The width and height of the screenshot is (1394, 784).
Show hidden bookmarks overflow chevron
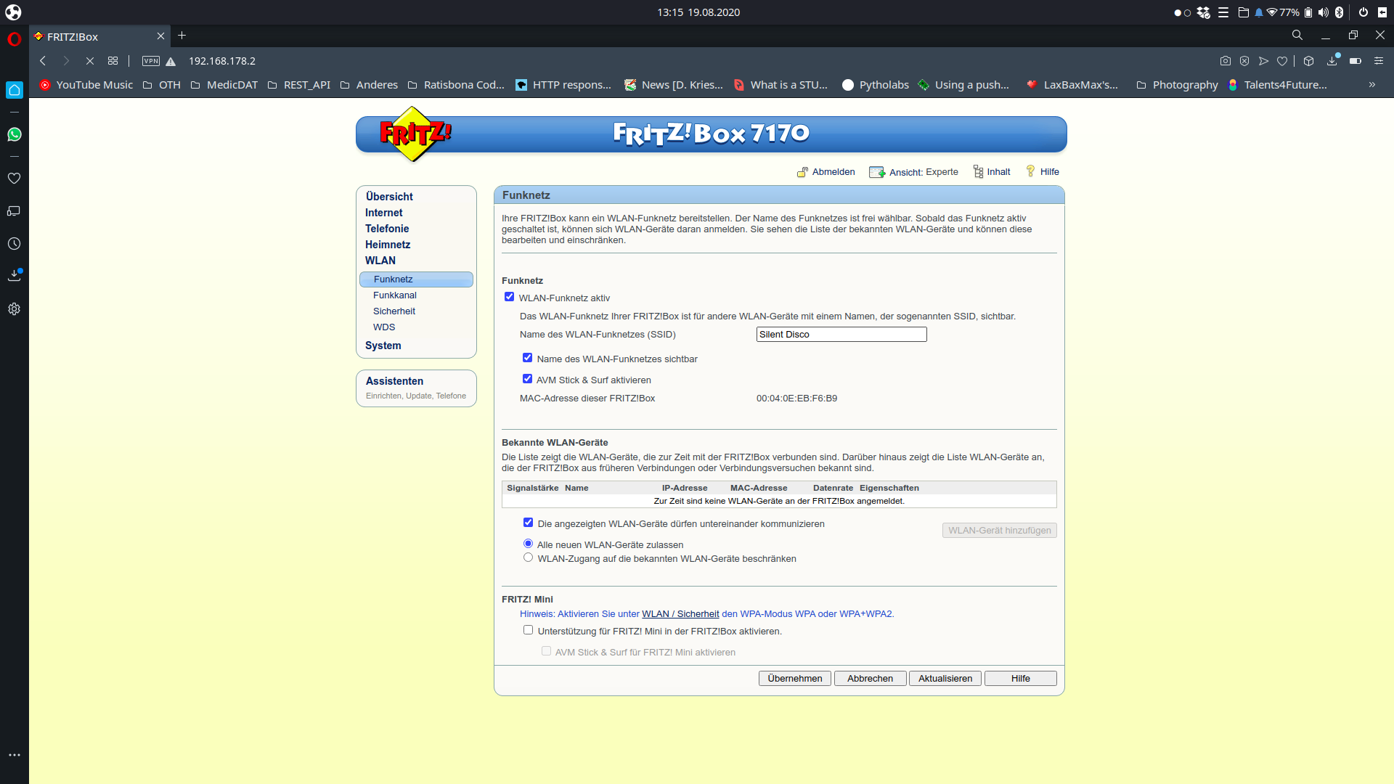coord(1372,85)
